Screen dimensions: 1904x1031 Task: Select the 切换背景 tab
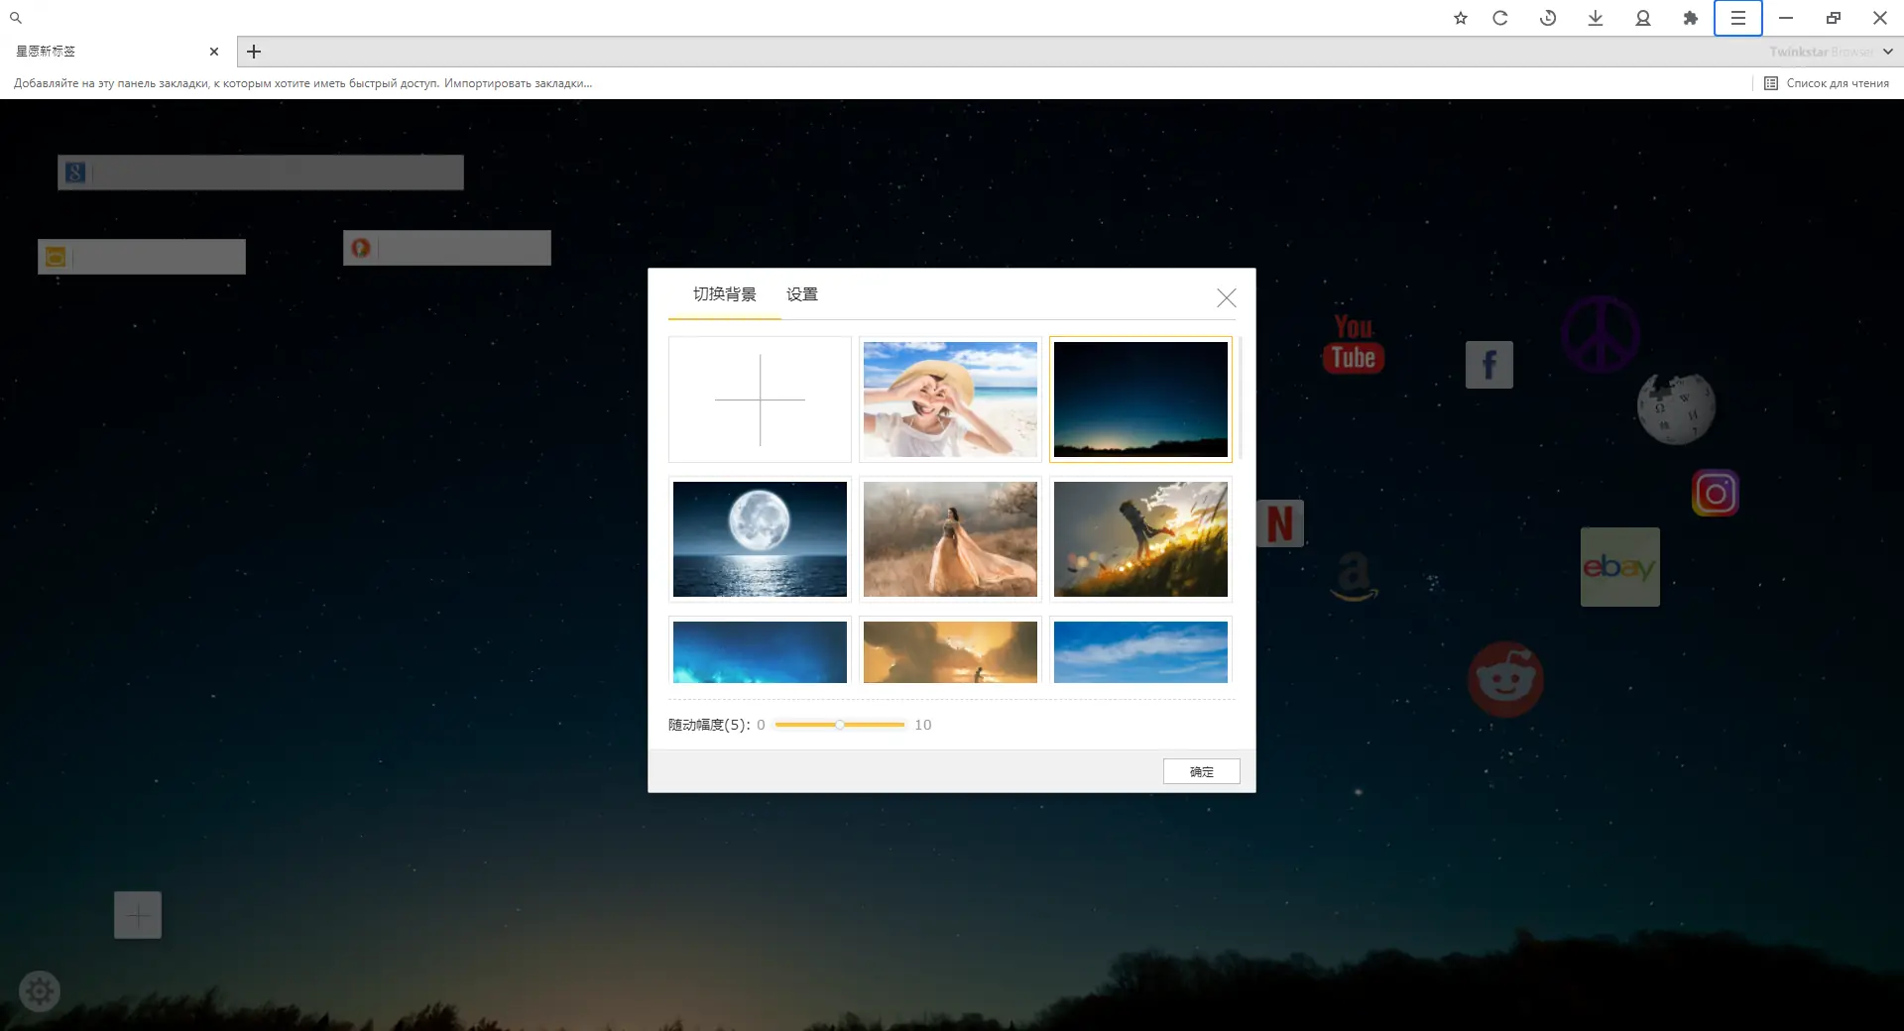[x=723, y=294]
